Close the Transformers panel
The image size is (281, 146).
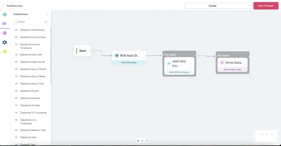47,14
